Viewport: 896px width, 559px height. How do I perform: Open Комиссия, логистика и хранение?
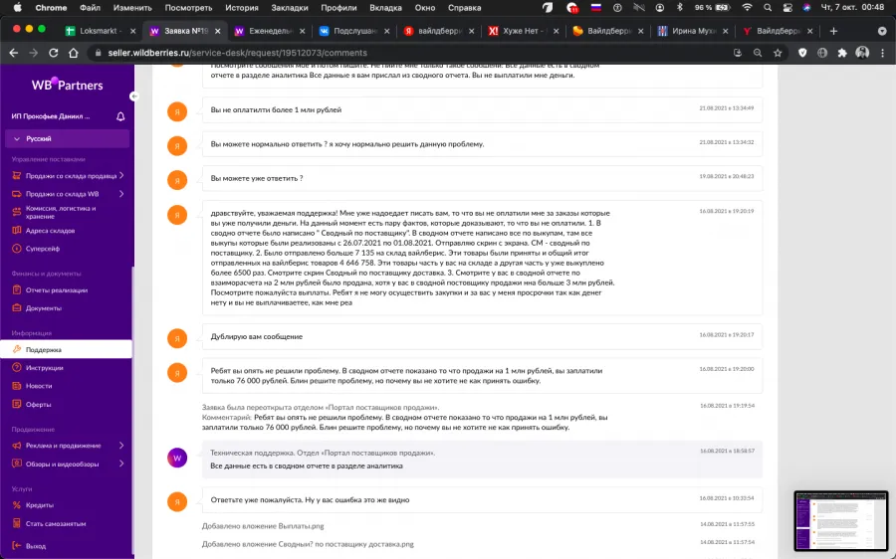point(61,213)
